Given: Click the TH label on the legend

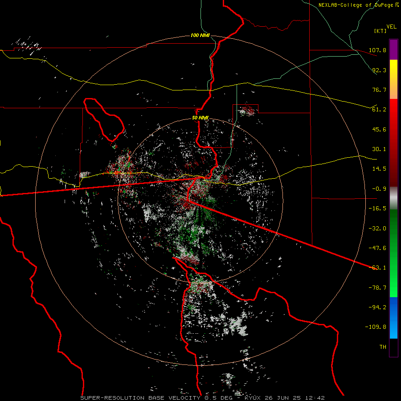Looking at the screenshot, I should 383,347.
